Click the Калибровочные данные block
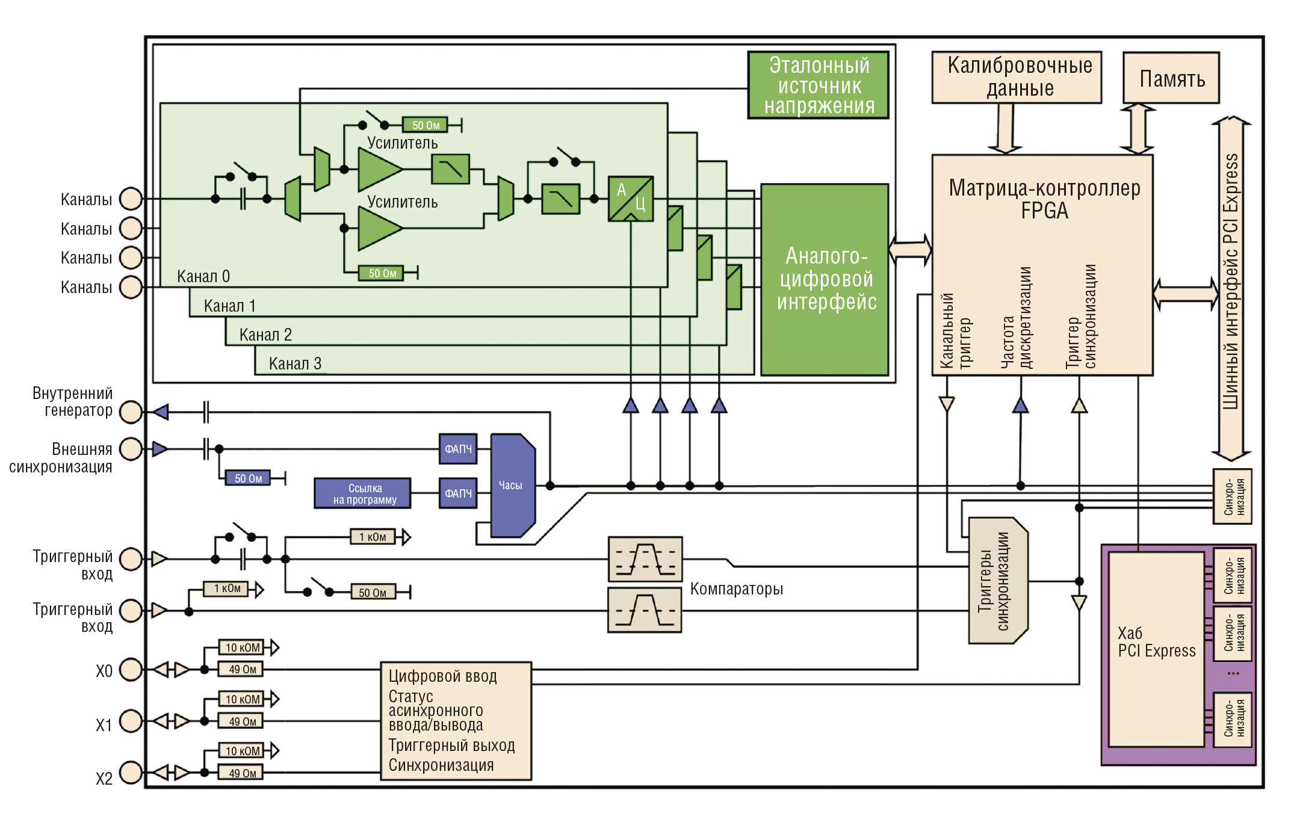The image size is (1294, 822). tap(1017, 77)
